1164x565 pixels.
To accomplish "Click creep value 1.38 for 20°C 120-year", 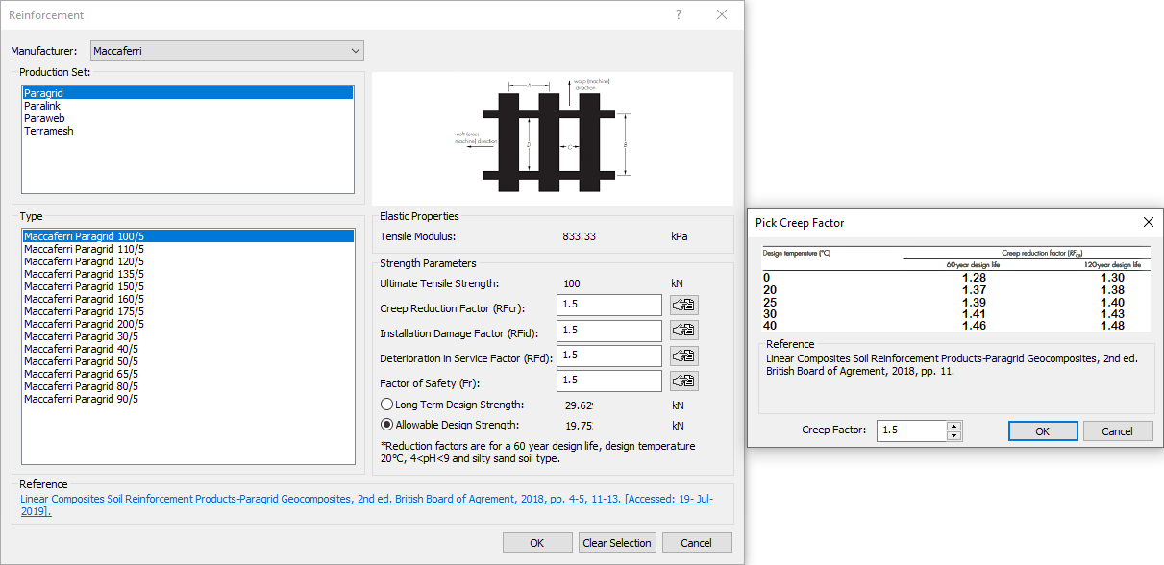I will (x=1112, y=290).
